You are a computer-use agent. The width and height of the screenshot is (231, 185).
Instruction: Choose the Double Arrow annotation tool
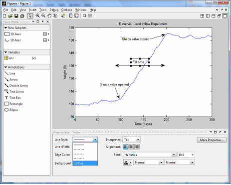pyautogui.click(x=16, y=85)
